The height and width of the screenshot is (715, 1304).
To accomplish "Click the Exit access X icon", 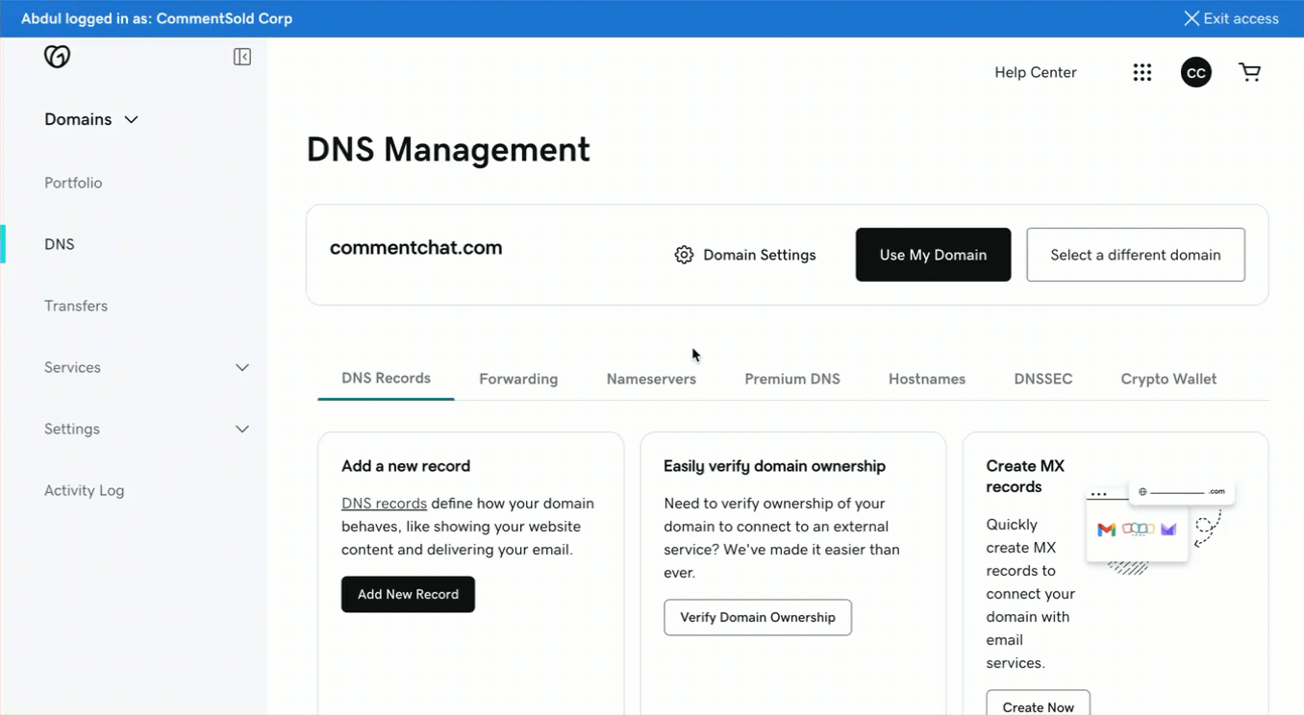I will point(1191,18).
